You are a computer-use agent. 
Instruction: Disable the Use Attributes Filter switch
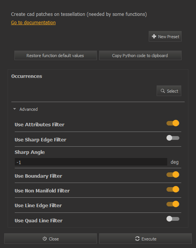point(173,123)
